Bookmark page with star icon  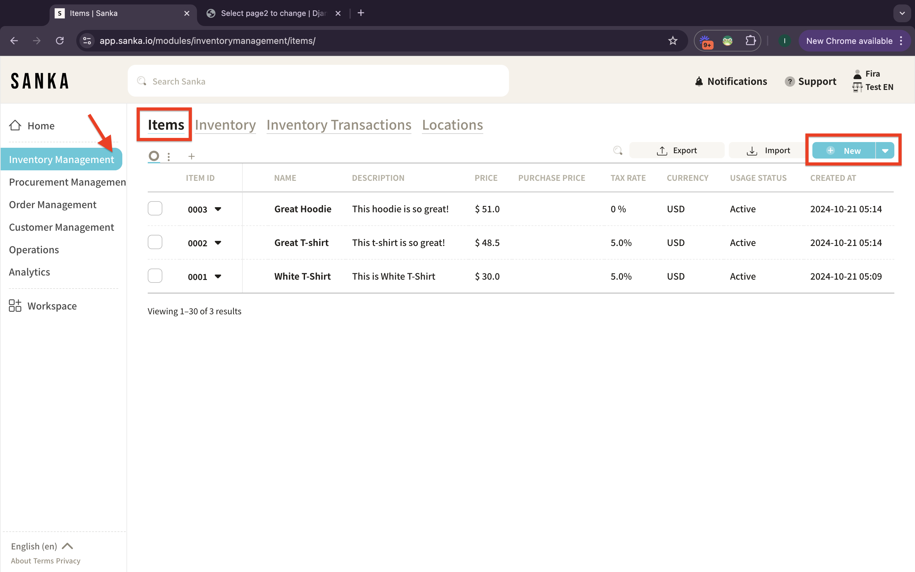click(x=672, y=41)
